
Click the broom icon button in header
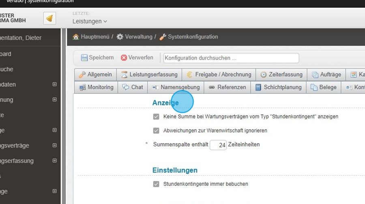(x=49, y=18)
